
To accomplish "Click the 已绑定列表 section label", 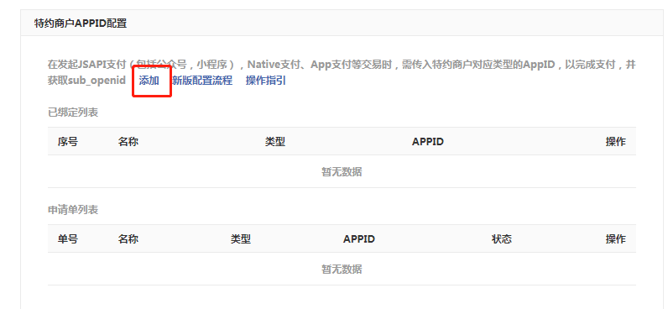I will coord(73,113).
